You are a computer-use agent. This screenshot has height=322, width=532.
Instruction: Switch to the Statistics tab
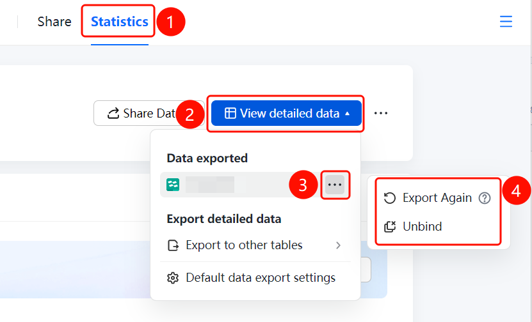120,22
